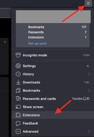This screenshot has width=94, height=137.
Task: Follow the Set up sync link
Action: [x=37, y=44]
